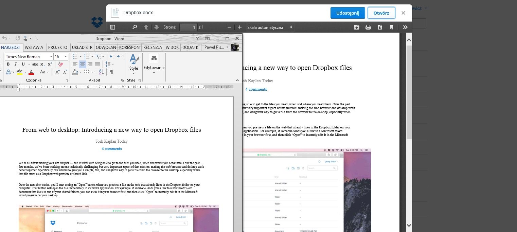Grow font size in Word ribbon
517x232 pixels.
click(57, 72)
